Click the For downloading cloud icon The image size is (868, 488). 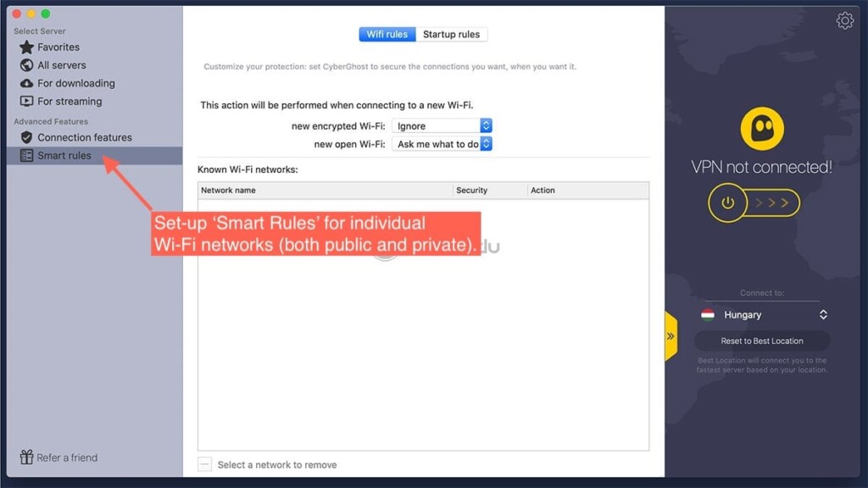(26, 84)
